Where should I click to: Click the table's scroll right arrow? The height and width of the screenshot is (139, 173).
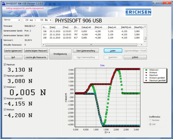142,45
